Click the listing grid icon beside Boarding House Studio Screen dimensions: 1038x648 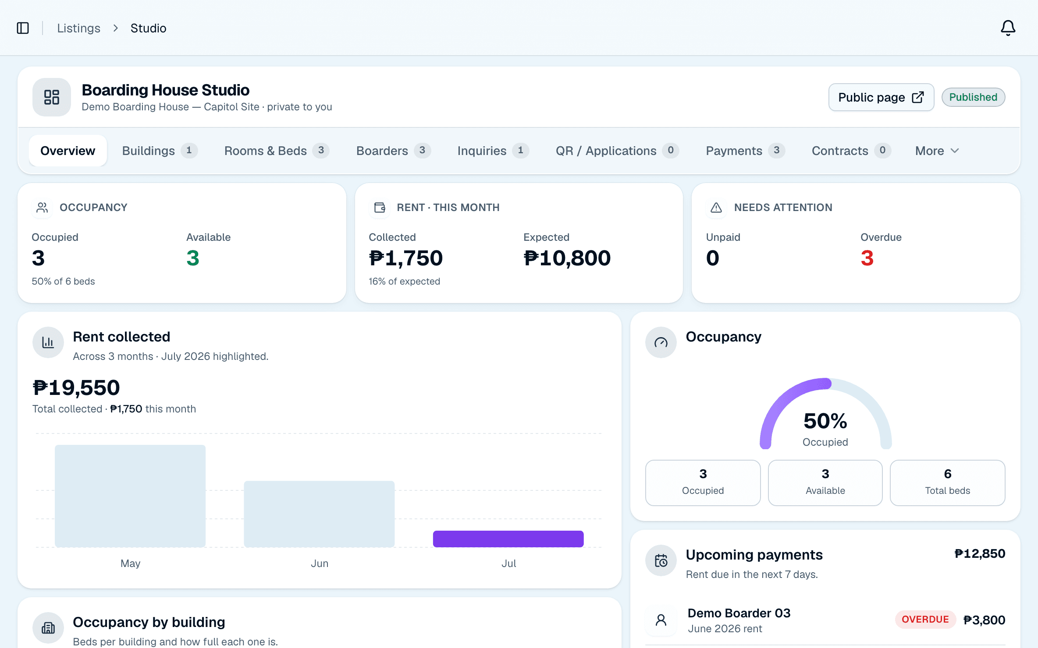coord(52,97)
